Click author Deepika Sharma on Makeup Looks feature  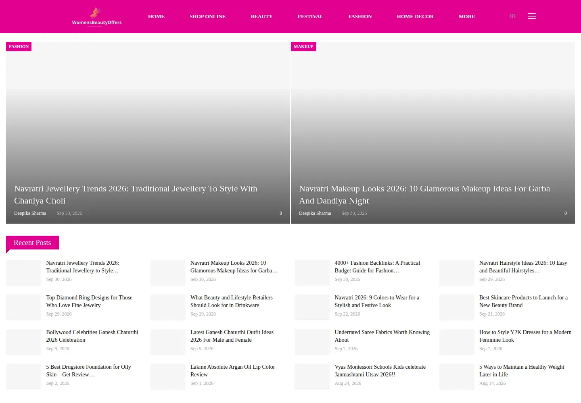pos(315,213)
